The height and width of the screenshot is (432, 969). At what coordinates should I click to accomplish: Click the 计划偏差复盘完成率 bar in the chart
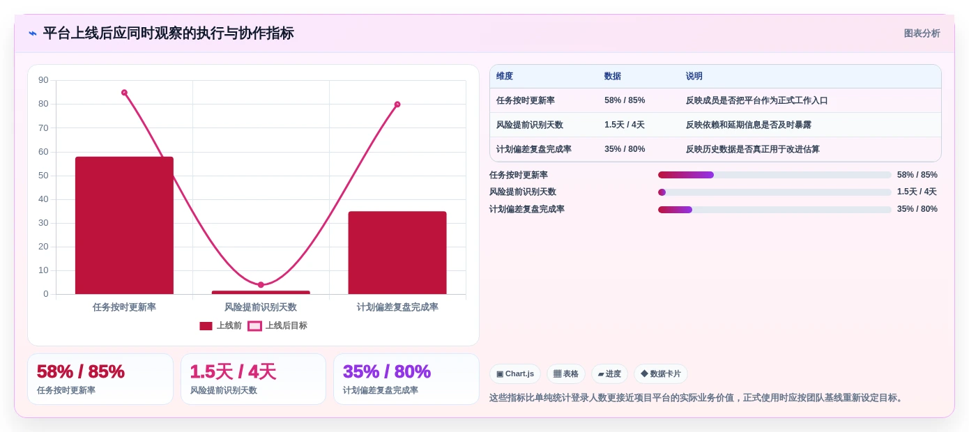click(397, 252)
